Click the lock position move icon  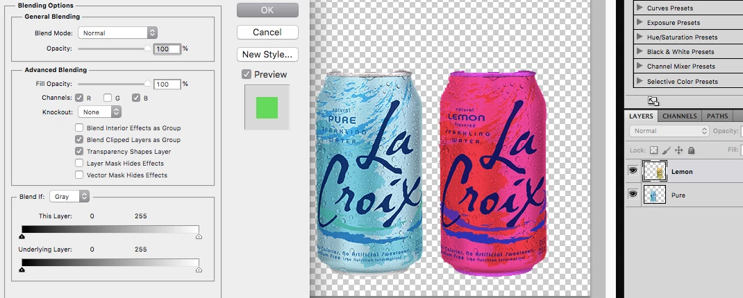[678, 150]
